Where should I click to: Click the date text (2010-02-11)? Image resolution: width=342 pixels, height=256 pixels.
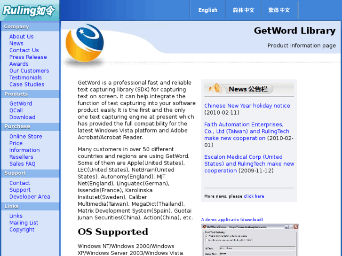click(x=222, y=112)
